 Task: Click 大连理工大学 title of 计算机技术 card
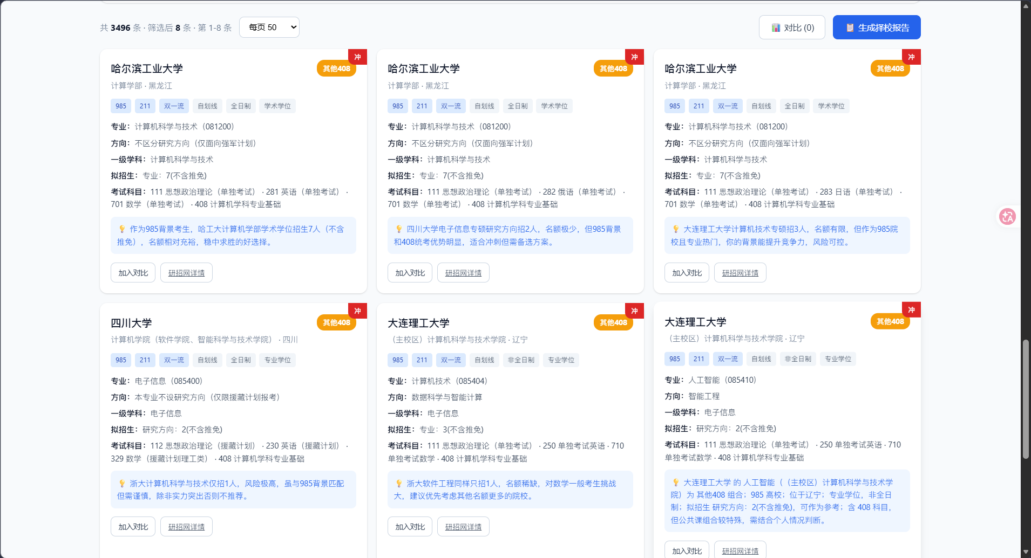[418, 323]
